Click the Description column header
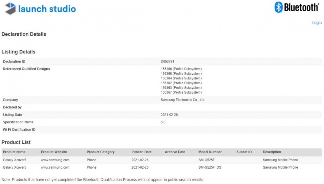 pos(272,152)
